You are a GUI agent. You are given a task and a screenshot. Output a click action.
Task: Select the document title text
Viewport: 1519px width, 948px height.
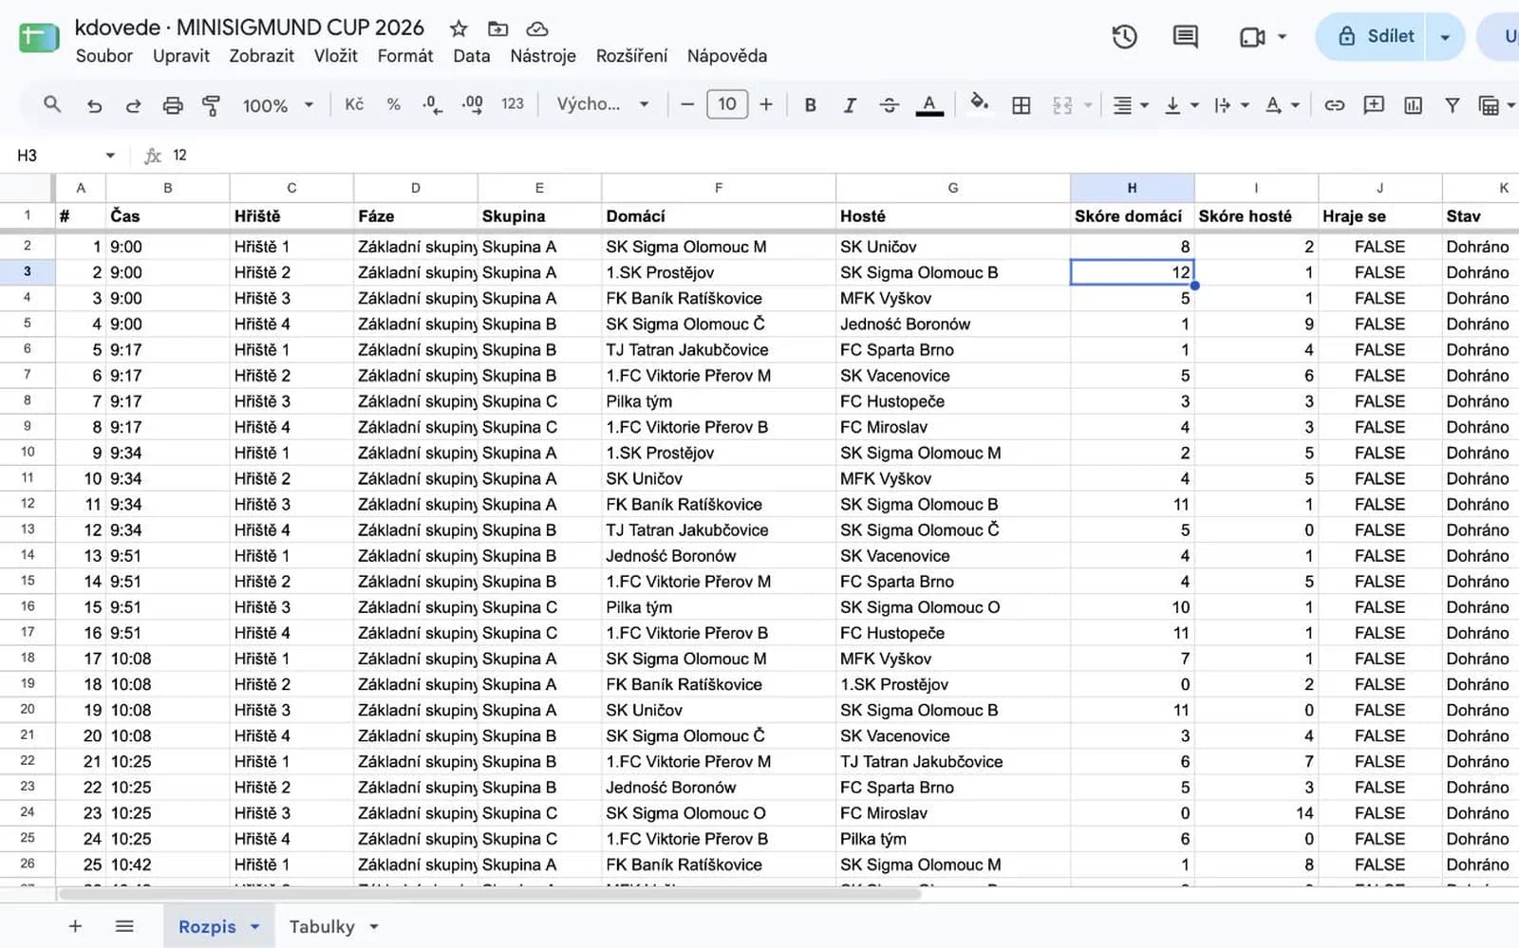pos(250,28)
